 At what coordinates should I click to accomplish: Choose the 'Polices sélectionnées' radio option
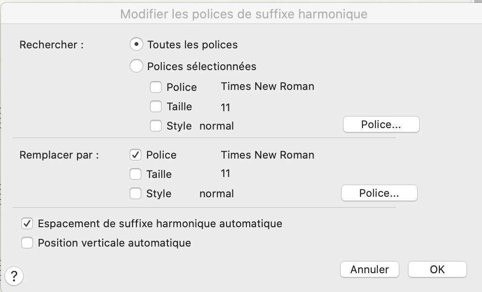click(x=137, y=66)
